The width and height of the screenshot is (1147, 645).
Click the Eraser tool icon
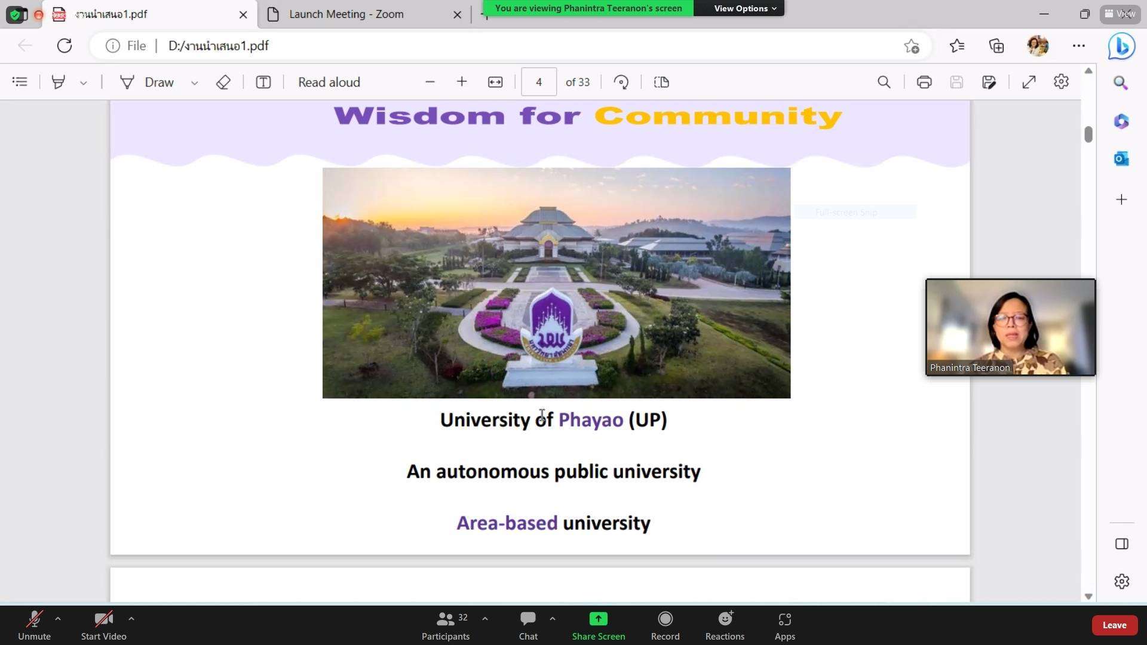click(x=223, y=82)
